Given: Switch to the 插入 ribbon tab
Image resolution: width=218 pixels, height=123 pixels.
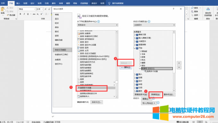Looking at the screenshot, I should (x=18, y=3).
